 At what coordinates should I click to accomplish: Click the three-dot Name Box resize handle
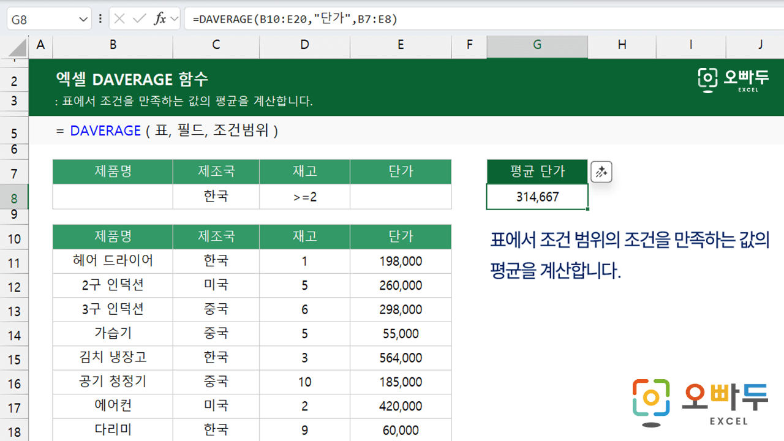coord(100,19)
